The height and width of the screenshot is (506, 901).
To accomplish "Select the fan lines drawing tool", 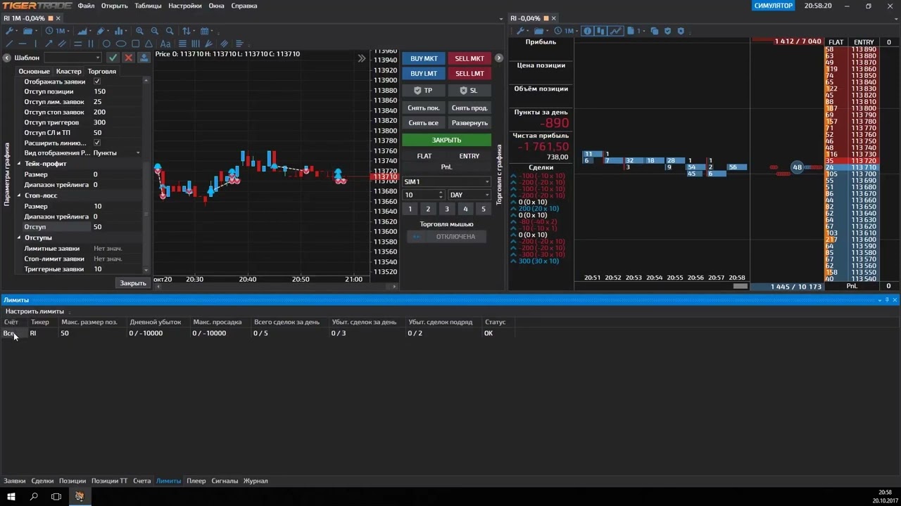I will click(x=209, y=44).
